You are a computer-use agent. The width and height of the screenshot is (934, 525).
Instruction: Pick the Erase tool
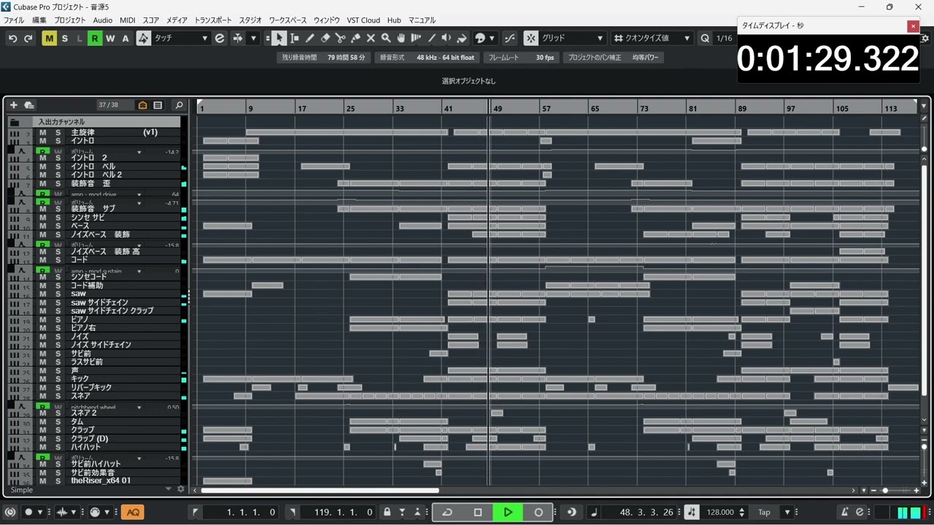coord(325,38)
